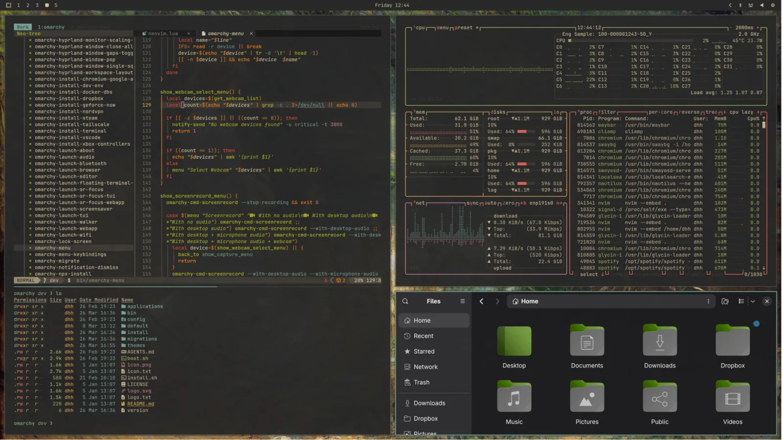The width and height of the screenshot is (782, 440).
Task: Open the btop menu
Action: (x=442, y=28)
